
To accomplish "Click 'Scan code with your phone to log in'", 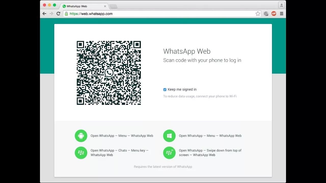I will click(202, 60).
